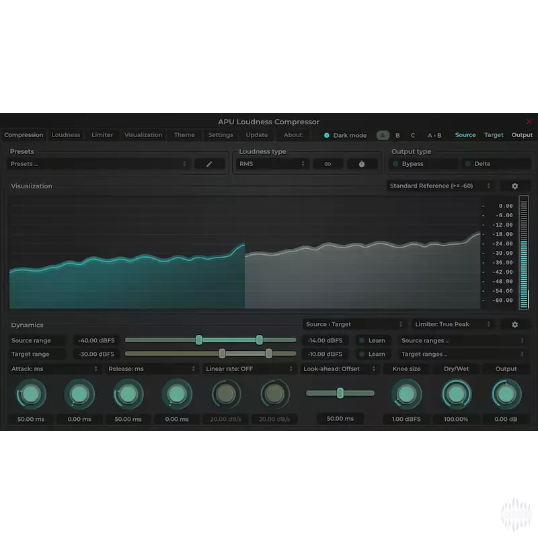Viewport: 538px width, 538px height.
Task: Enable Learn for Target range
Action: click(x=373, y=354)
